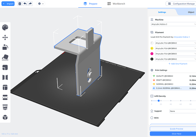Select the Rotate tool

[x=5, y=47]
